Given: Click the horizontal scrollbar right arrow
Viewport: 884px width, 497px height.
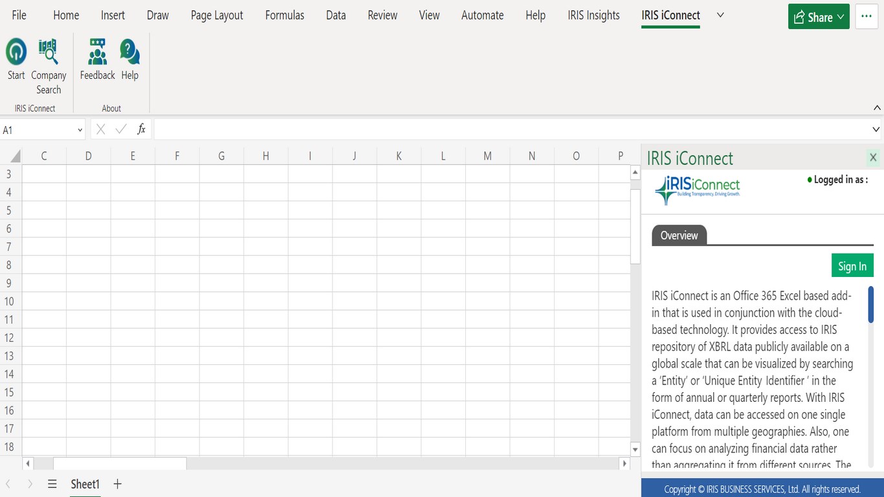Looking at the screenshot, I should (624, 463).
